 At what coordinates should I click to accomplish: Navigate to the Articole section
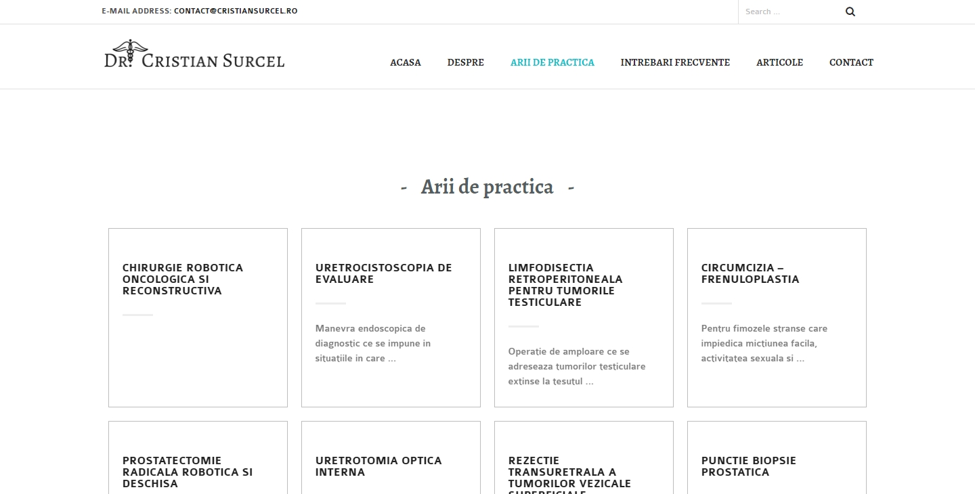(x=779, y=62)
